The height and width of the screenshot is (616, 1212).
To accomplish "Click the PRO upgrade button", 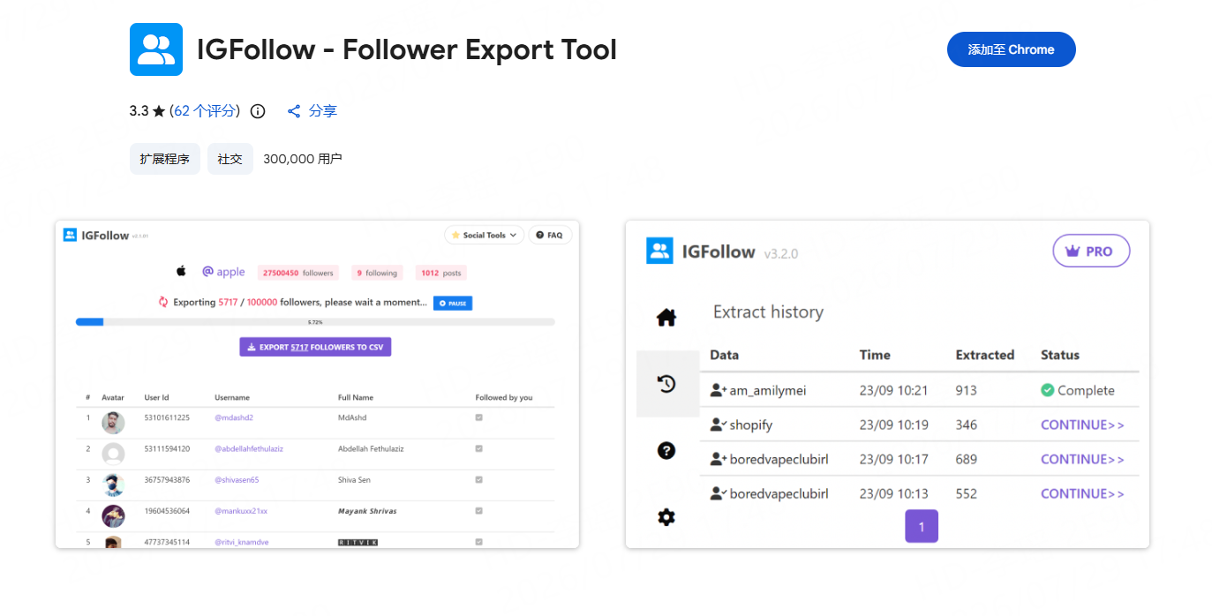I will (1091, 252).
